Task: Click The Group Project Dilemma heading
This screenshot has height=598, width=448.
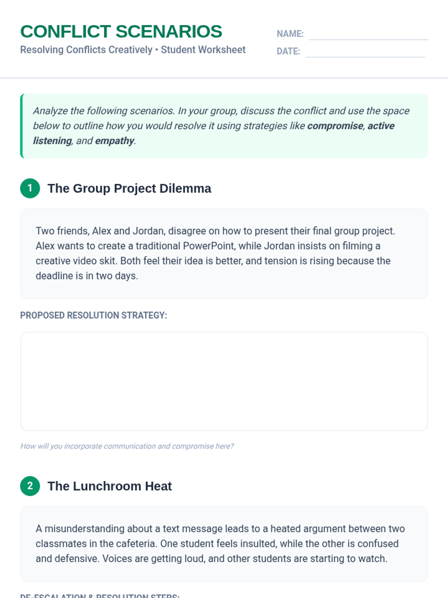Action: coord(129,188)
